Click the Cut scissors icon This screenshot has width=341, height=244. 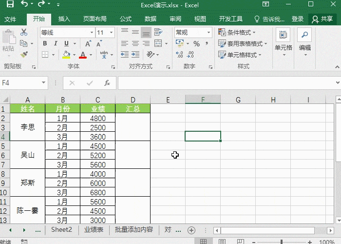(24, 32)
